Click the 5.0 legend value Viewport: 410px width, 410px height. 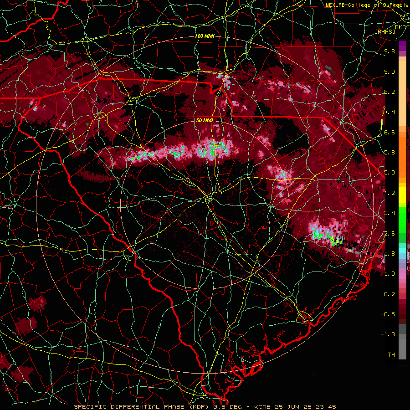coord(389,173)
